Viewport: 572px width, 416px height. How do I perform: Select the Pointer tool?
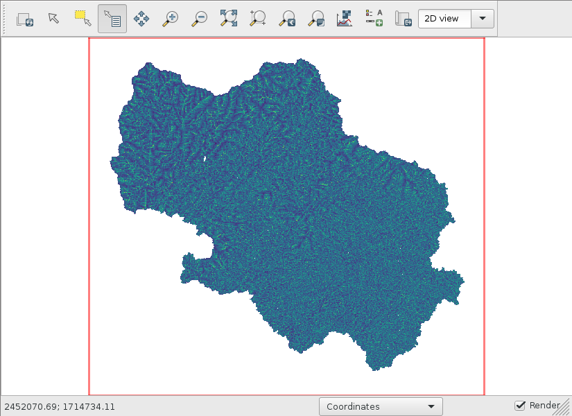click(54, 19)
